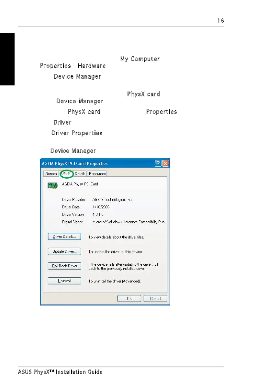257x387 pixels.
Task: Open the Resources tab
Action: [x=97, y=174]
